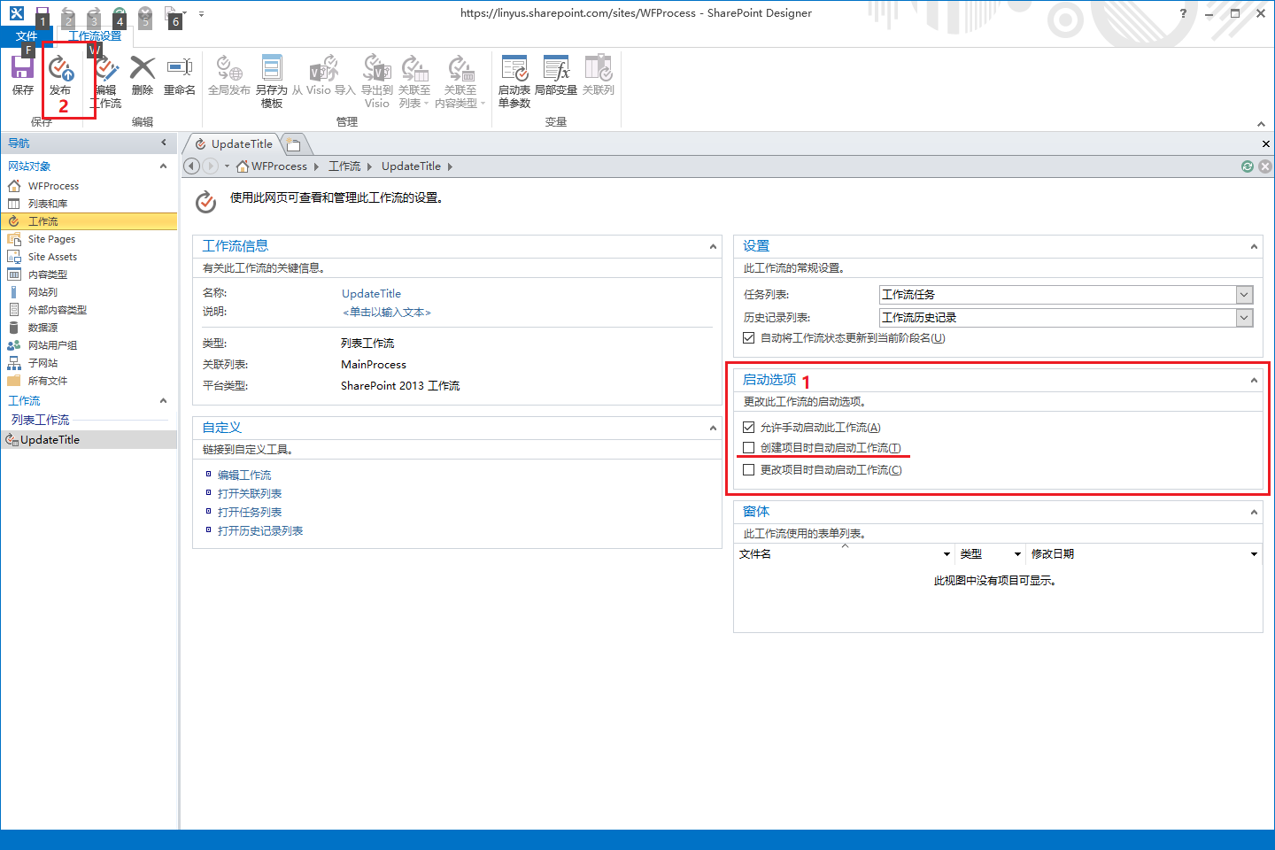
Task: Click quick access toolbar Save icon
Action: pos(42,15)
